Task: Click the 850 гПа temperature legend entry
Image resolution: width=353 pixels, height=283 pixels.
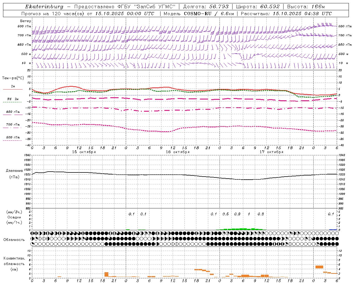Action: click(x=13, y=112)
